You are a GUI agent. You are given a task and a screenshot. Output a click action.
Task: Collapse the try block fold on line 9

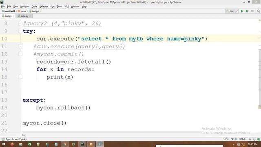coord(20,31)
